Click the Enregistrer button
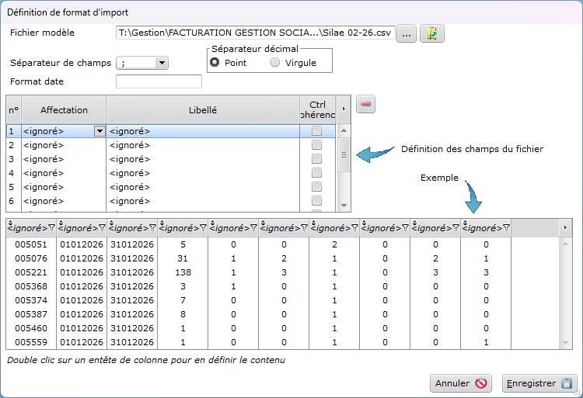The image size is (583, 398). (539, 383)
